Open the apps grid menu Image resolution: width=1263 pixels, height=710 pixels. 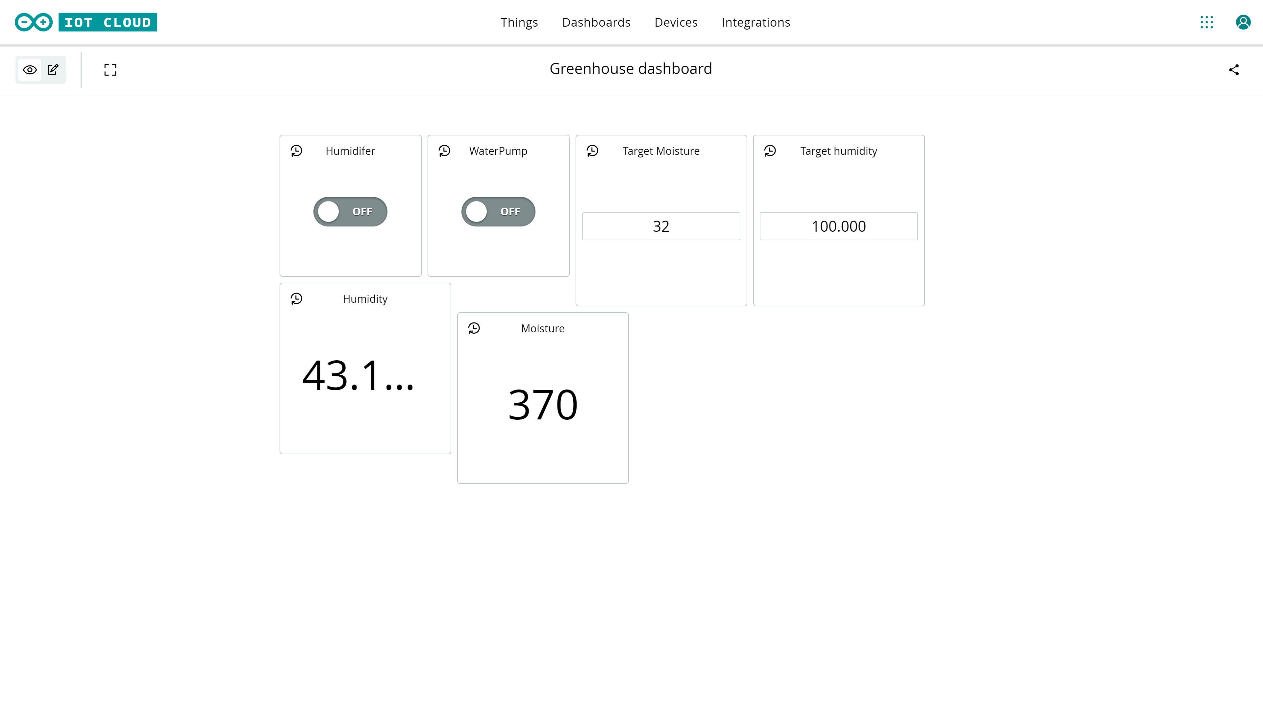tap(1206, 23)
